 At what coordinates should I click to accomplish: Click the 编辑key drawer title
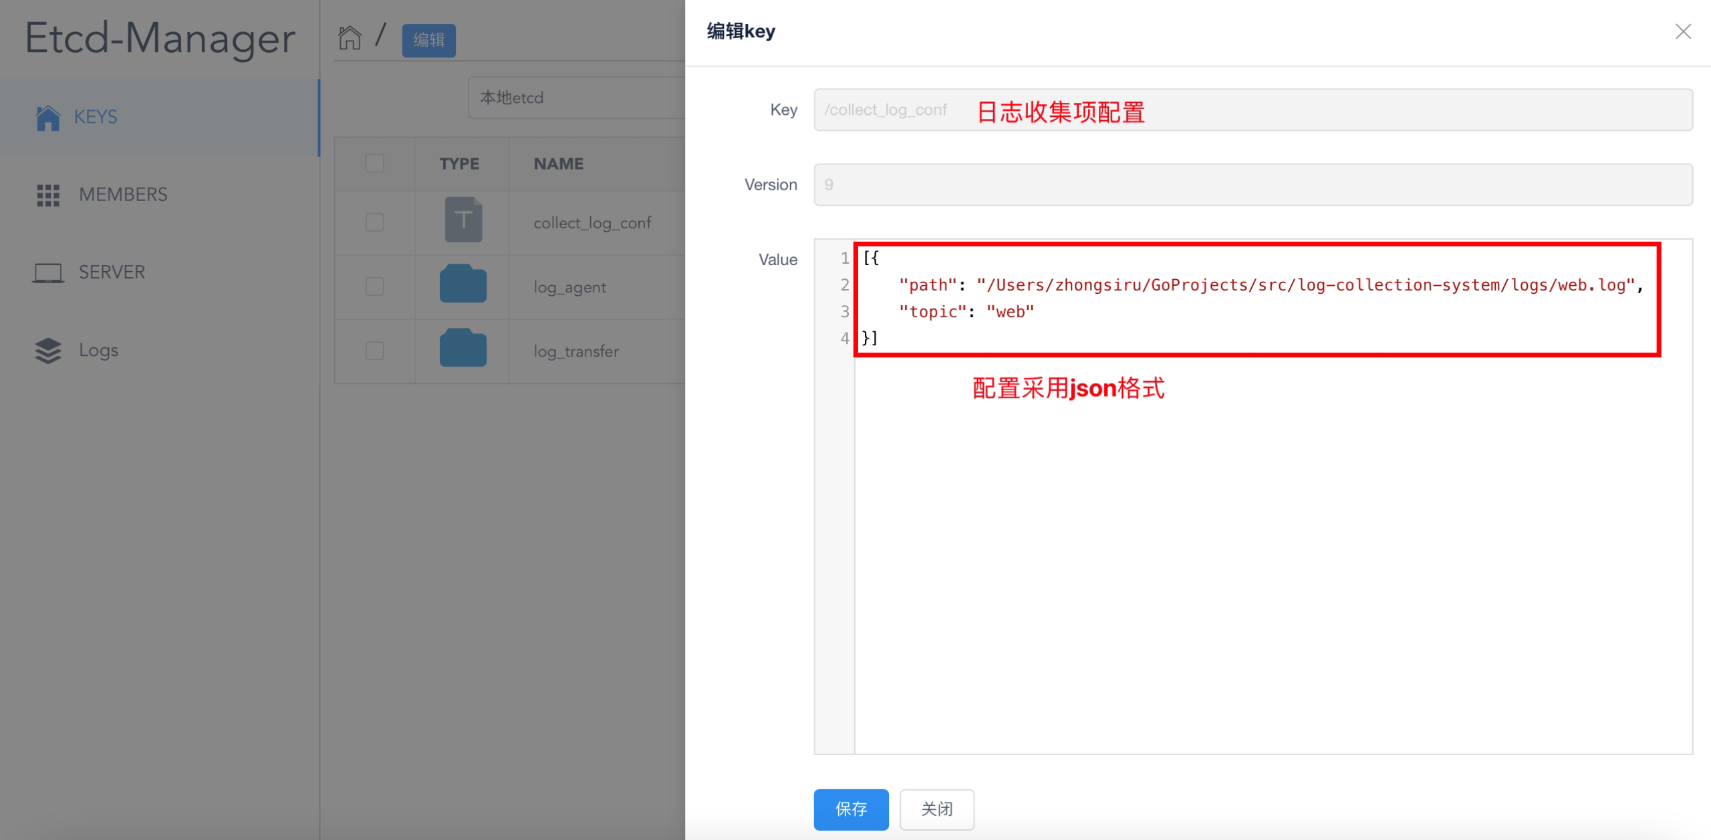741,31
